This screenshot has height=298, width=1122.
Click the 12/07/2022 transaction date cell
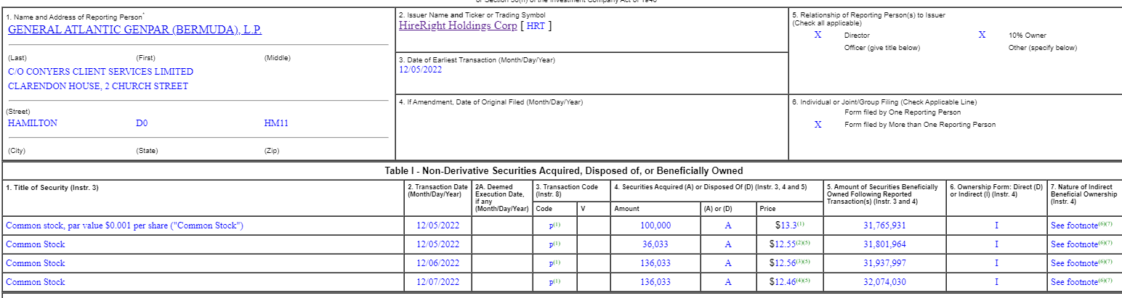pyautogui.click(x=437, y=282)
